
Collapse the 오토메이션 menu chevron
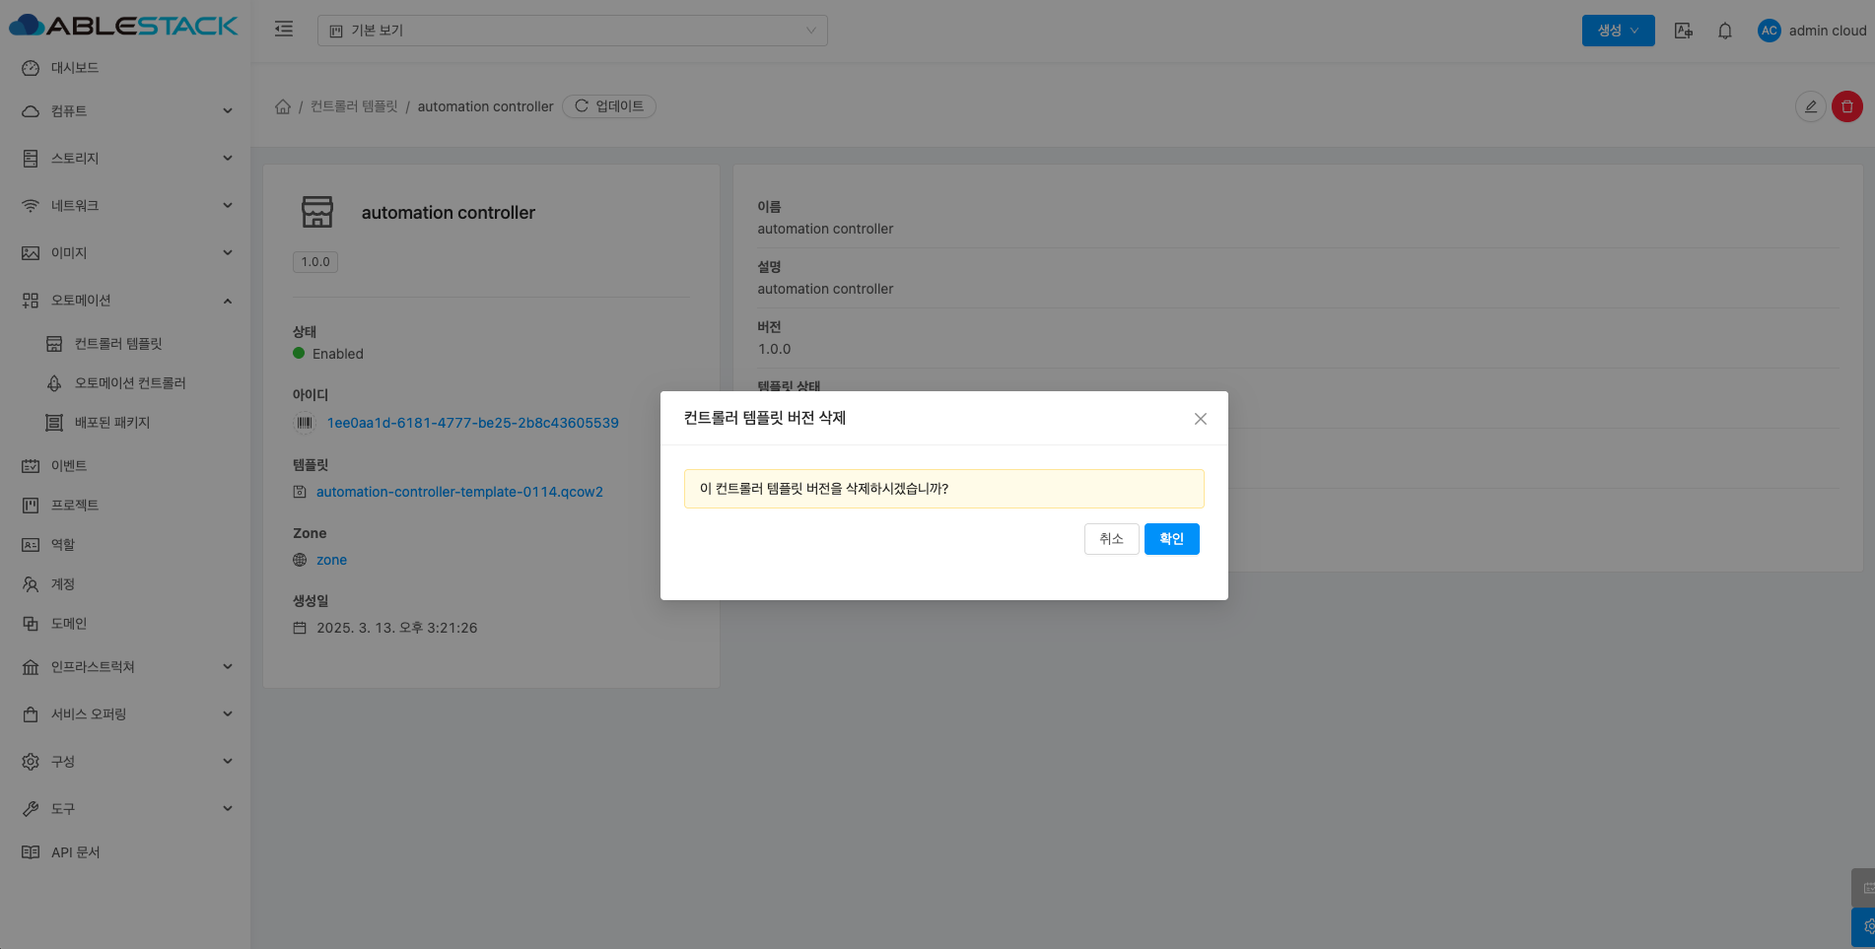[228, 301]
